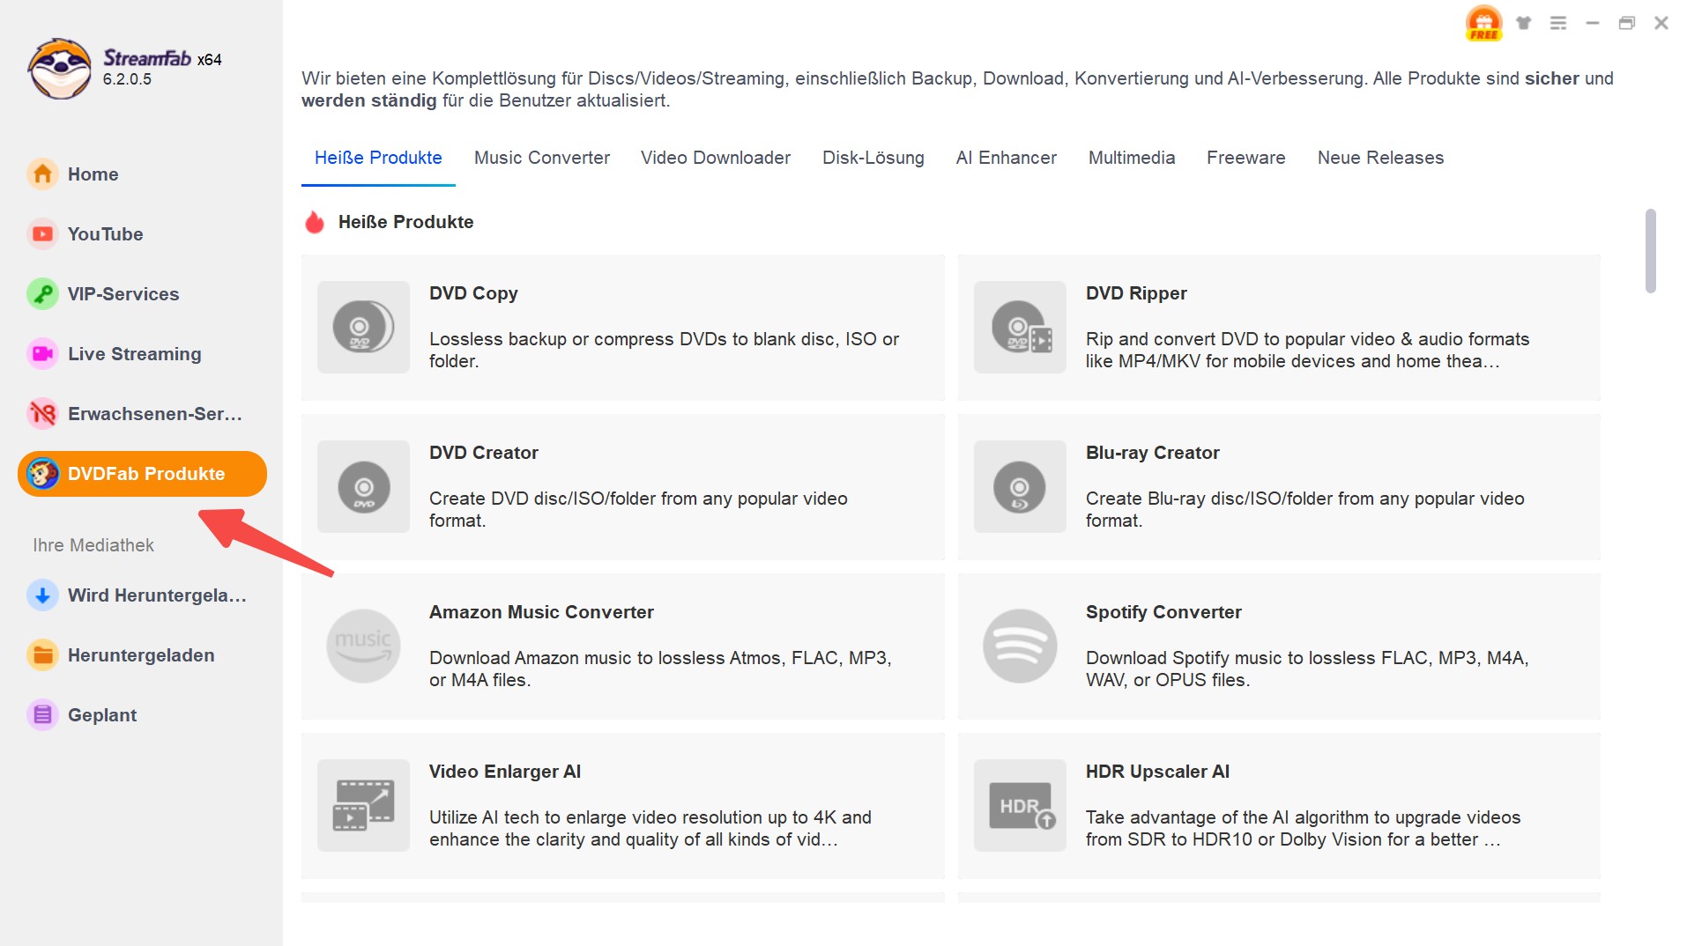Click the Heruntergeladen folder icon
Image resolution: width=1687 pixels, height=946 pixels.
(42, 655)
